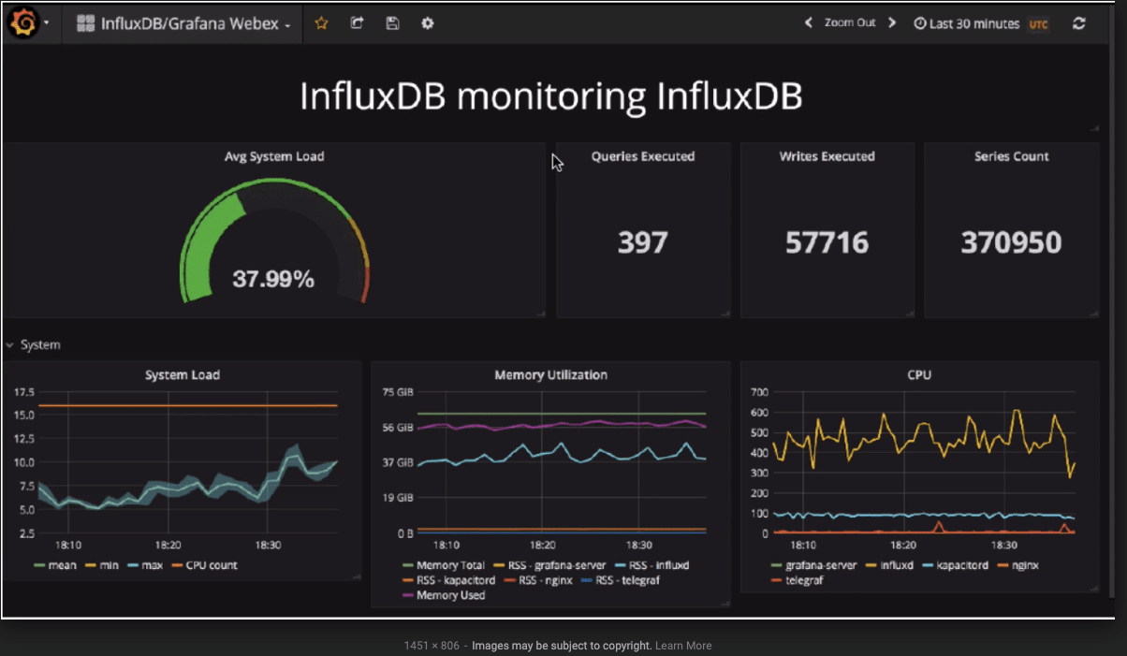The width and height of the screenshot is (1127, 656).
Task: Shift time range forward with right arrow
Action: pos(892,23)
